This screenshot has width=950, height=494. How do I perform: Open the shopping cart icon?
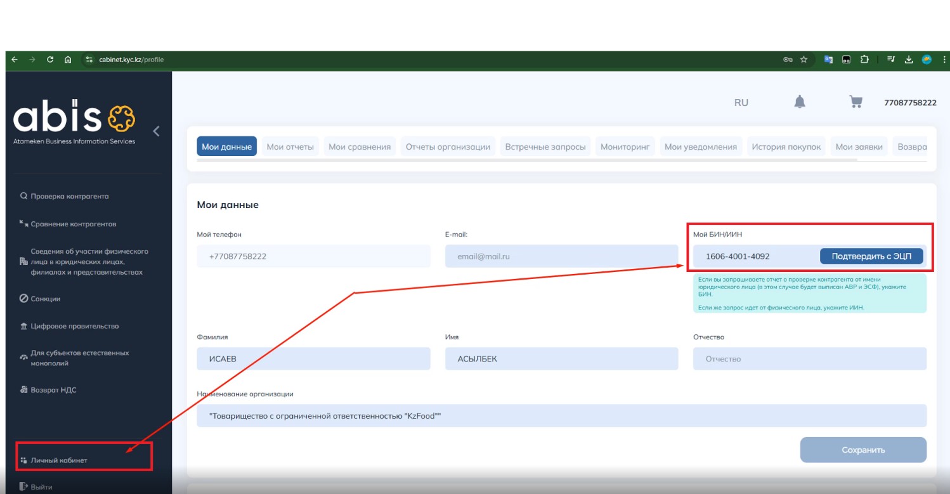[856, 102]
